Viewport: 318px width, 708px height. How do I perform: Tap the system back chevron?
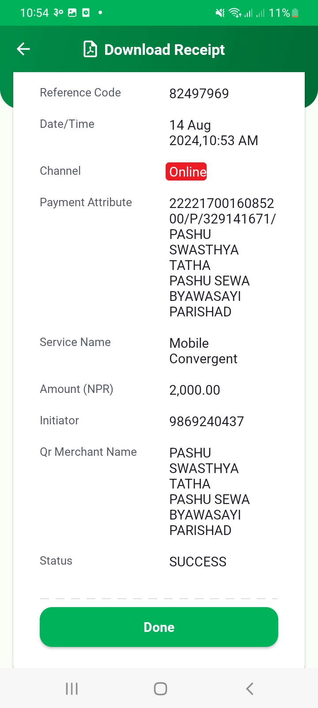250,689
